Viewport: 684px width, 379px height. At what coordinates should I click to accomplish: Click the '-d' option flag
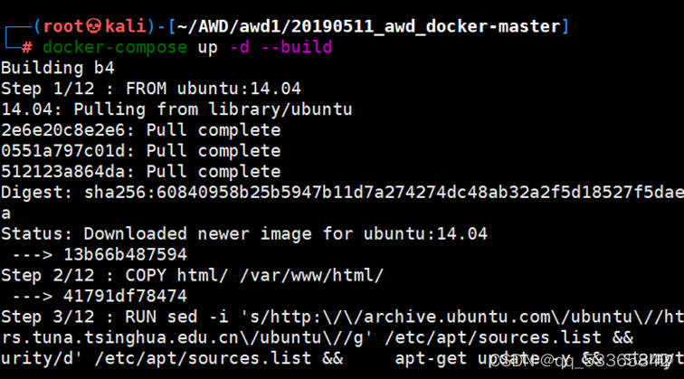pos(240,47)
